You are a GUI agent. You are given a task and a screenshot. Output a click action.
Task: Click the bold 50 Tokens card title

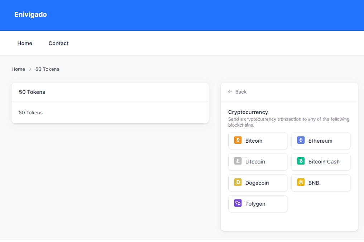(x=32, y=92)
